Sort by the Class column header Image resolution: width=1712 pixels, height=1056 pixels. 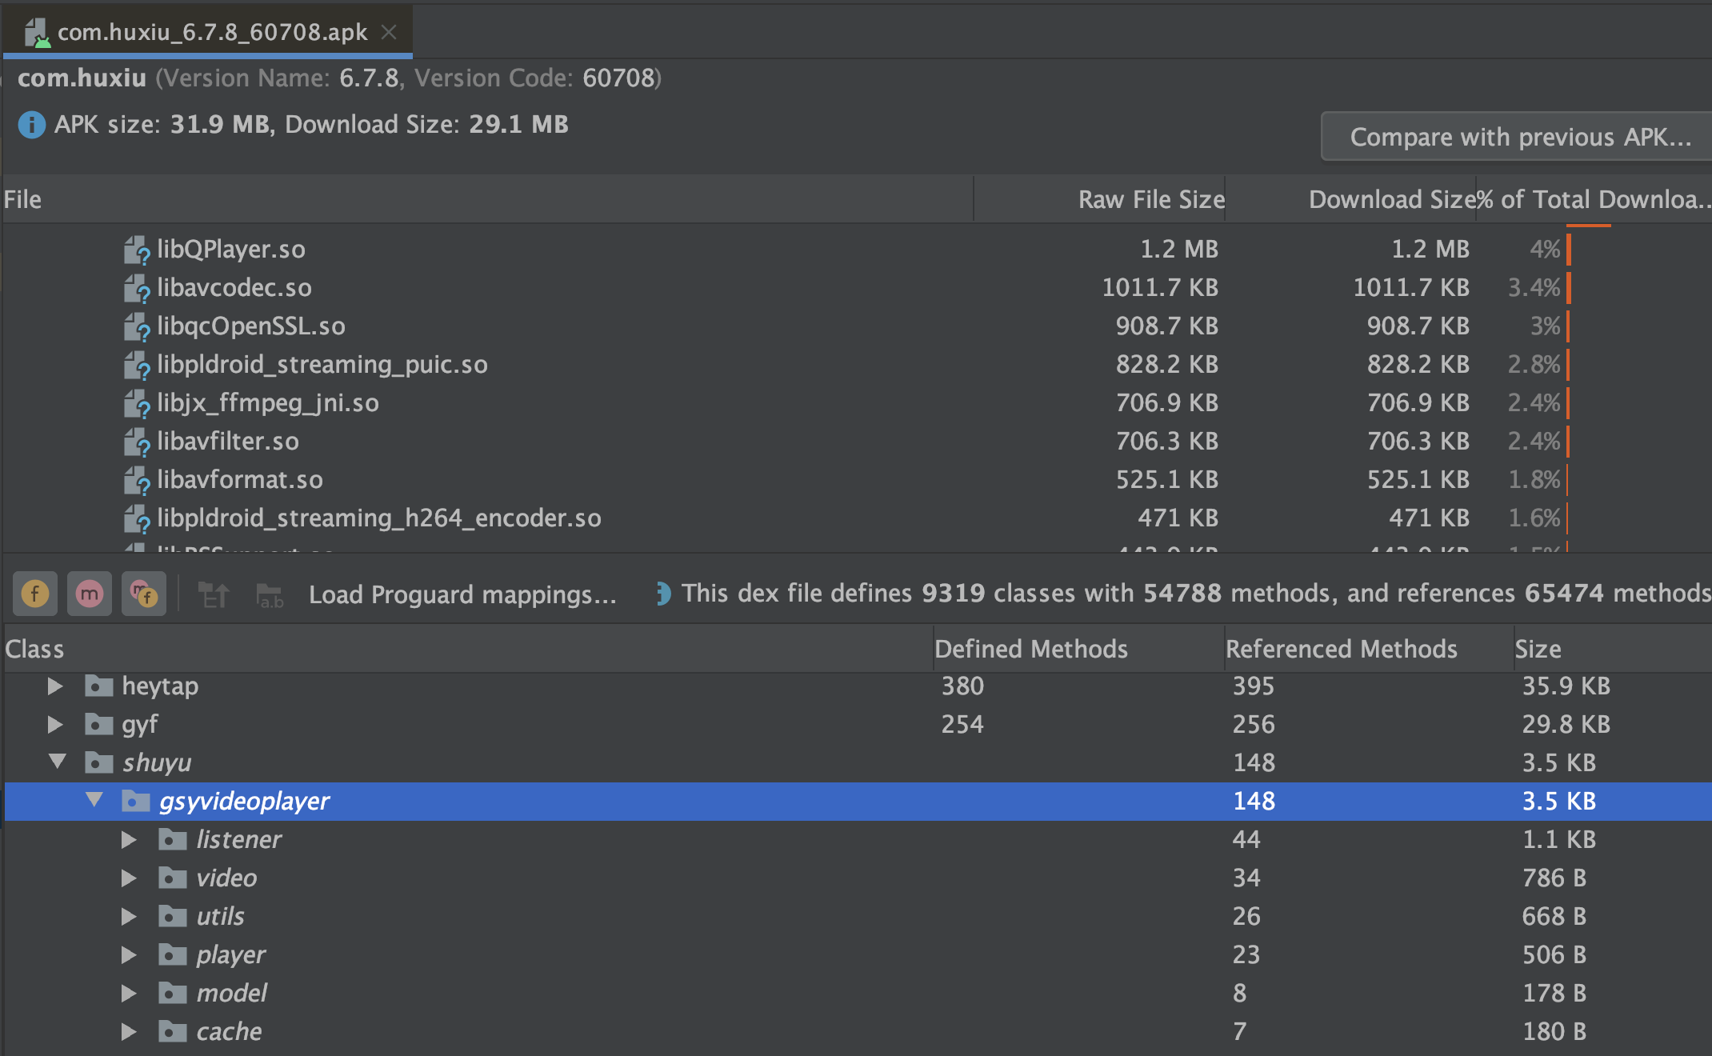point(468,649)
